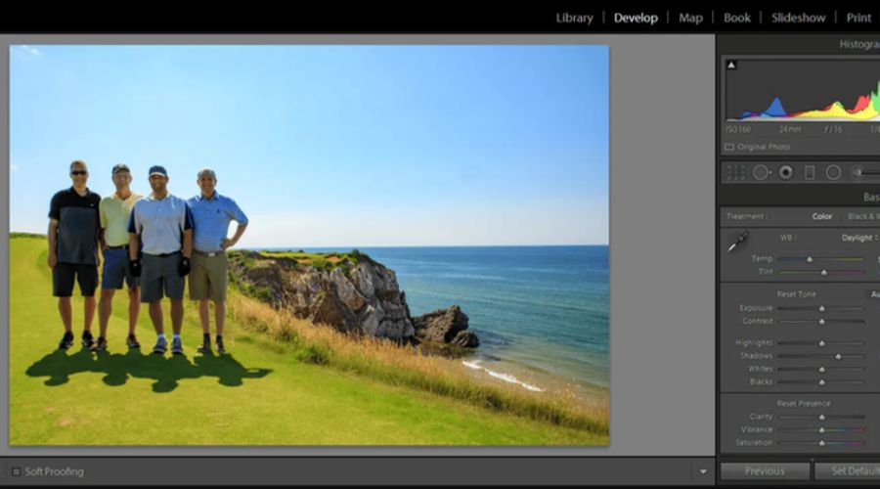Select the Red Eye Correction tool
The height and width of the screenshot is (489, 880).
785,172
